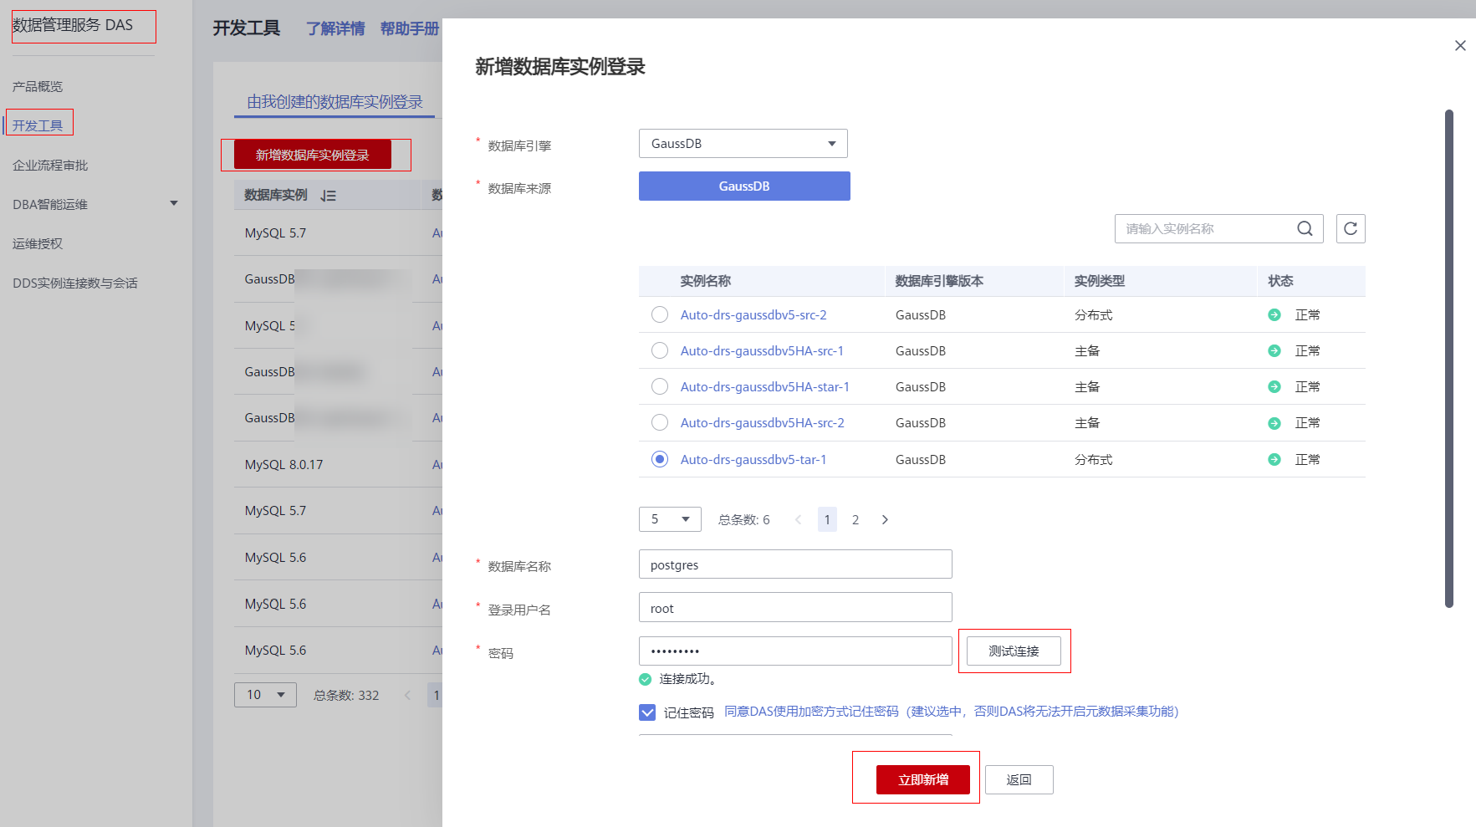This screenshot has height=827, width=1476.
Task: Switch to 由我创建的数据库实例登录 tab
Action: coord(335,102)
